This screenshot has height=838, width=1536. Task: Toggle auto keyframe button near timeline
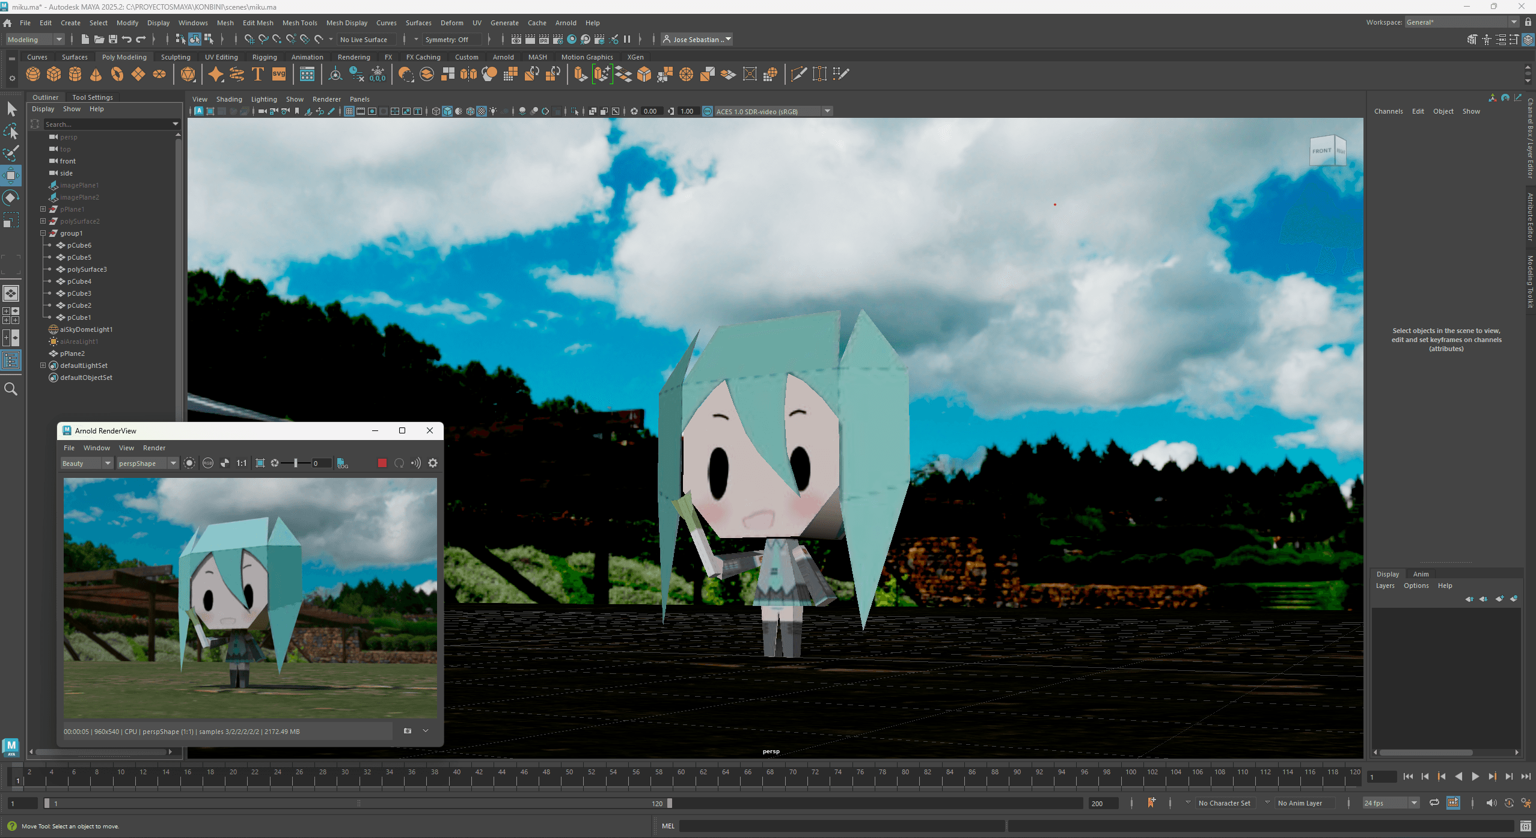pos(1509,803)
